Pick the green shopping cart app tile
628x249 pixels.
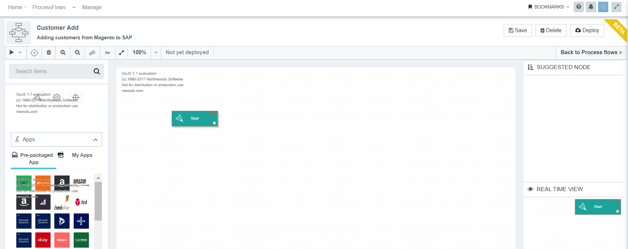(x=24, y=183)
